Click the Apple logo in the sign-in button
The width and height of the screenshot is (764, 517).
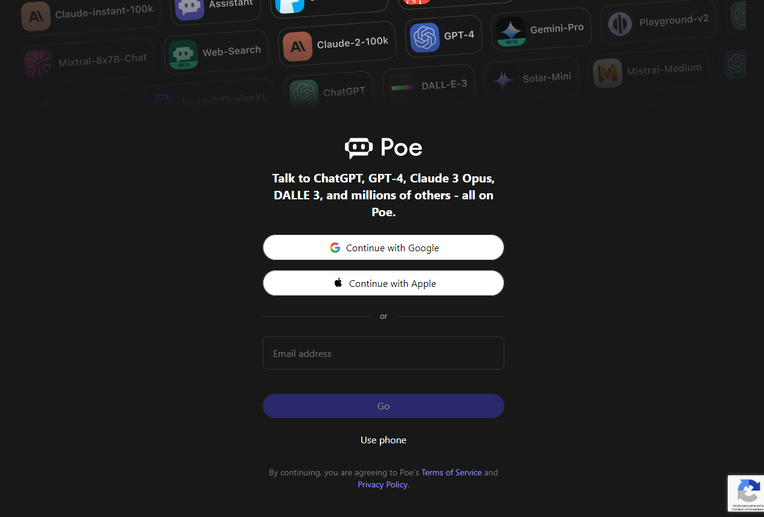click(x=338, y=283)
